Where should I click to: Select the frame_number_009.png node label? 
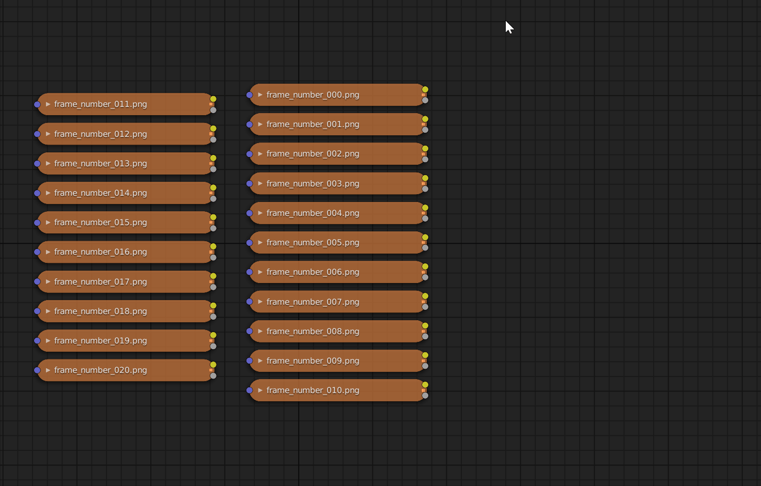coord(313,361)
